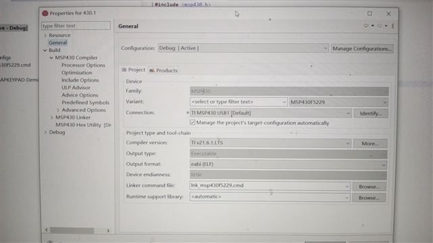Close the Properties for 430.1 dialog
The width and height of the screenshot is (433, 243).
(388, 13)
